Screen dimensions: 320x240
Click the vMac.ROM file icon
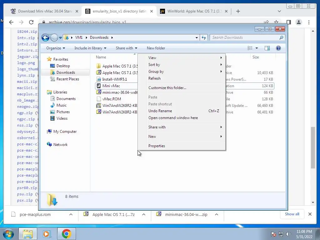tap(99, 99)
